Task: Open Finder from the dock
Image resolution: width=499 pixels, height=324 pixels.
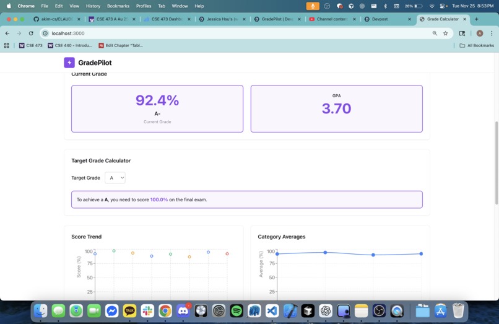Action: tap(41, 311)
